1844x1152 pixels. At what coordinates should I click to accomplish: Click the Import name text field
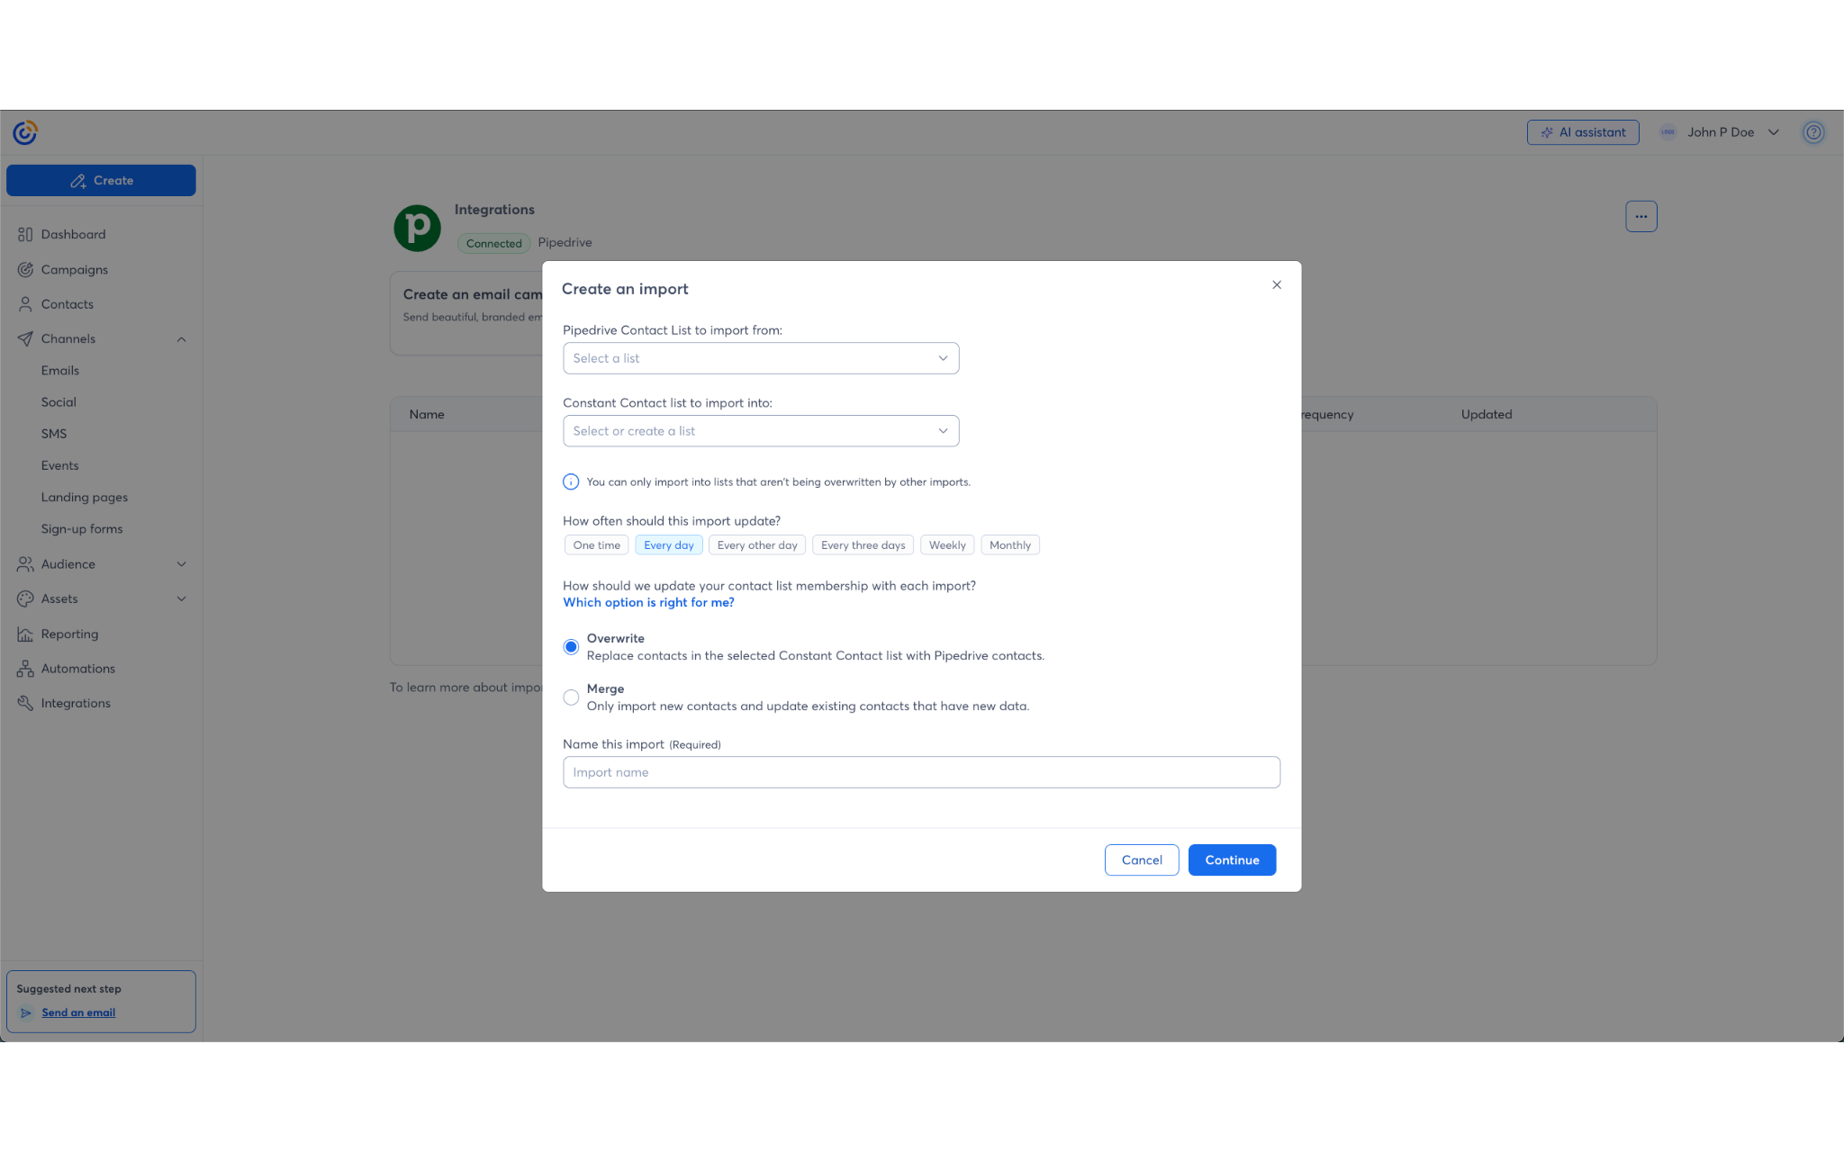click(920, 772)
